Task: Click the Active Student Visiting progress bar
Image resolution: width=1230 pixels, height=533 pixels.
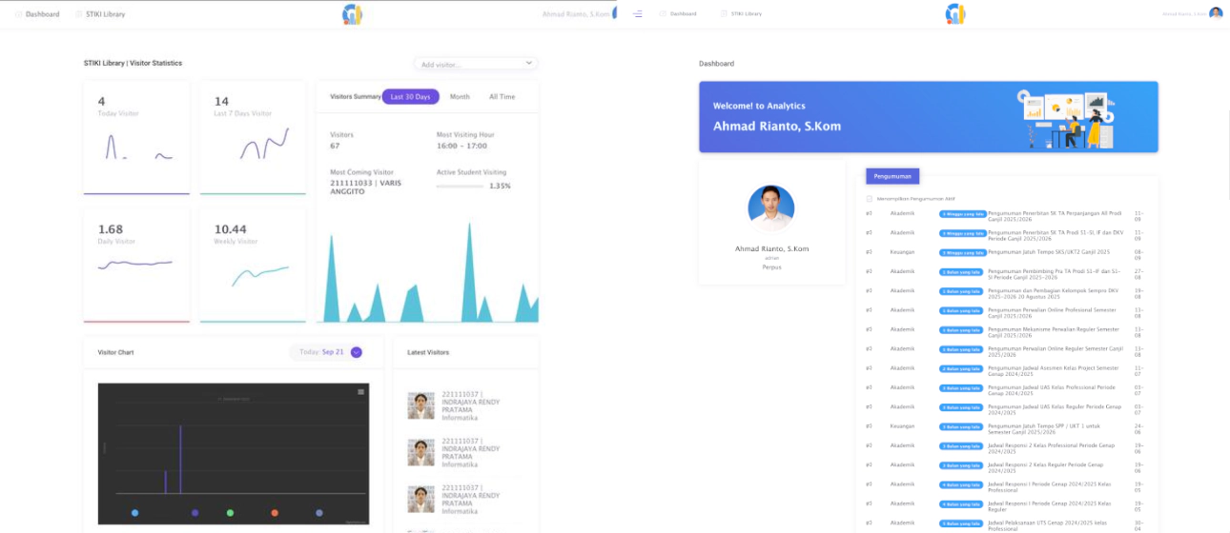Action: [458, 187]
